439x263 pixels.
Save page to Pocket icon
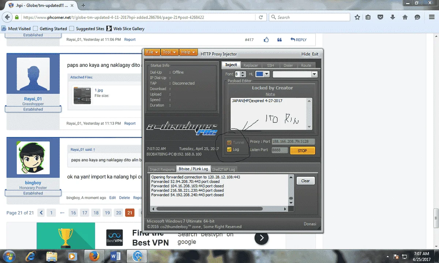(x=380, y=17)
